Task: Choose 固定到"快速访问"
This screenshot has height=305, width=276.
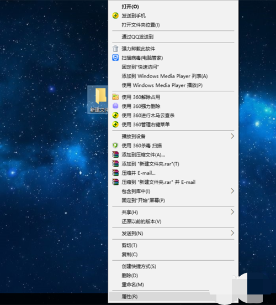Action: 173,67
